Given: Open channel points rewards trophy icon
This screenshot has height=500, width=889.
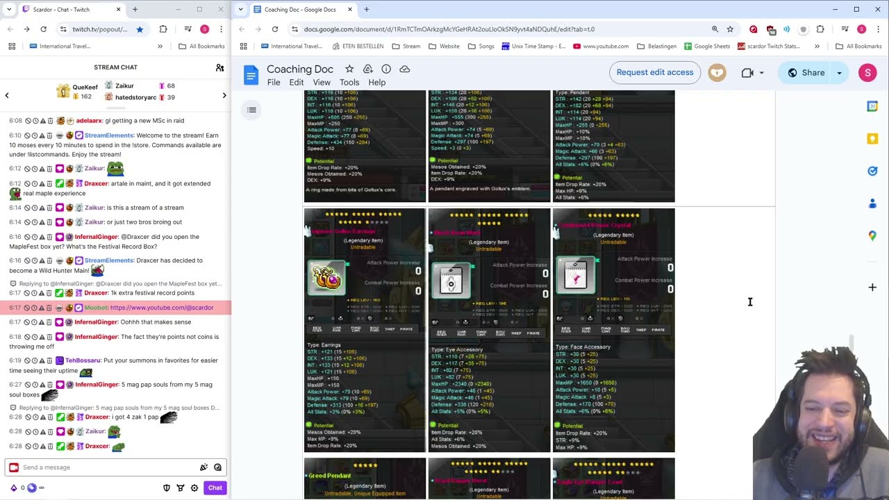Looking at the screenshot, I should [x=181, y=487].
